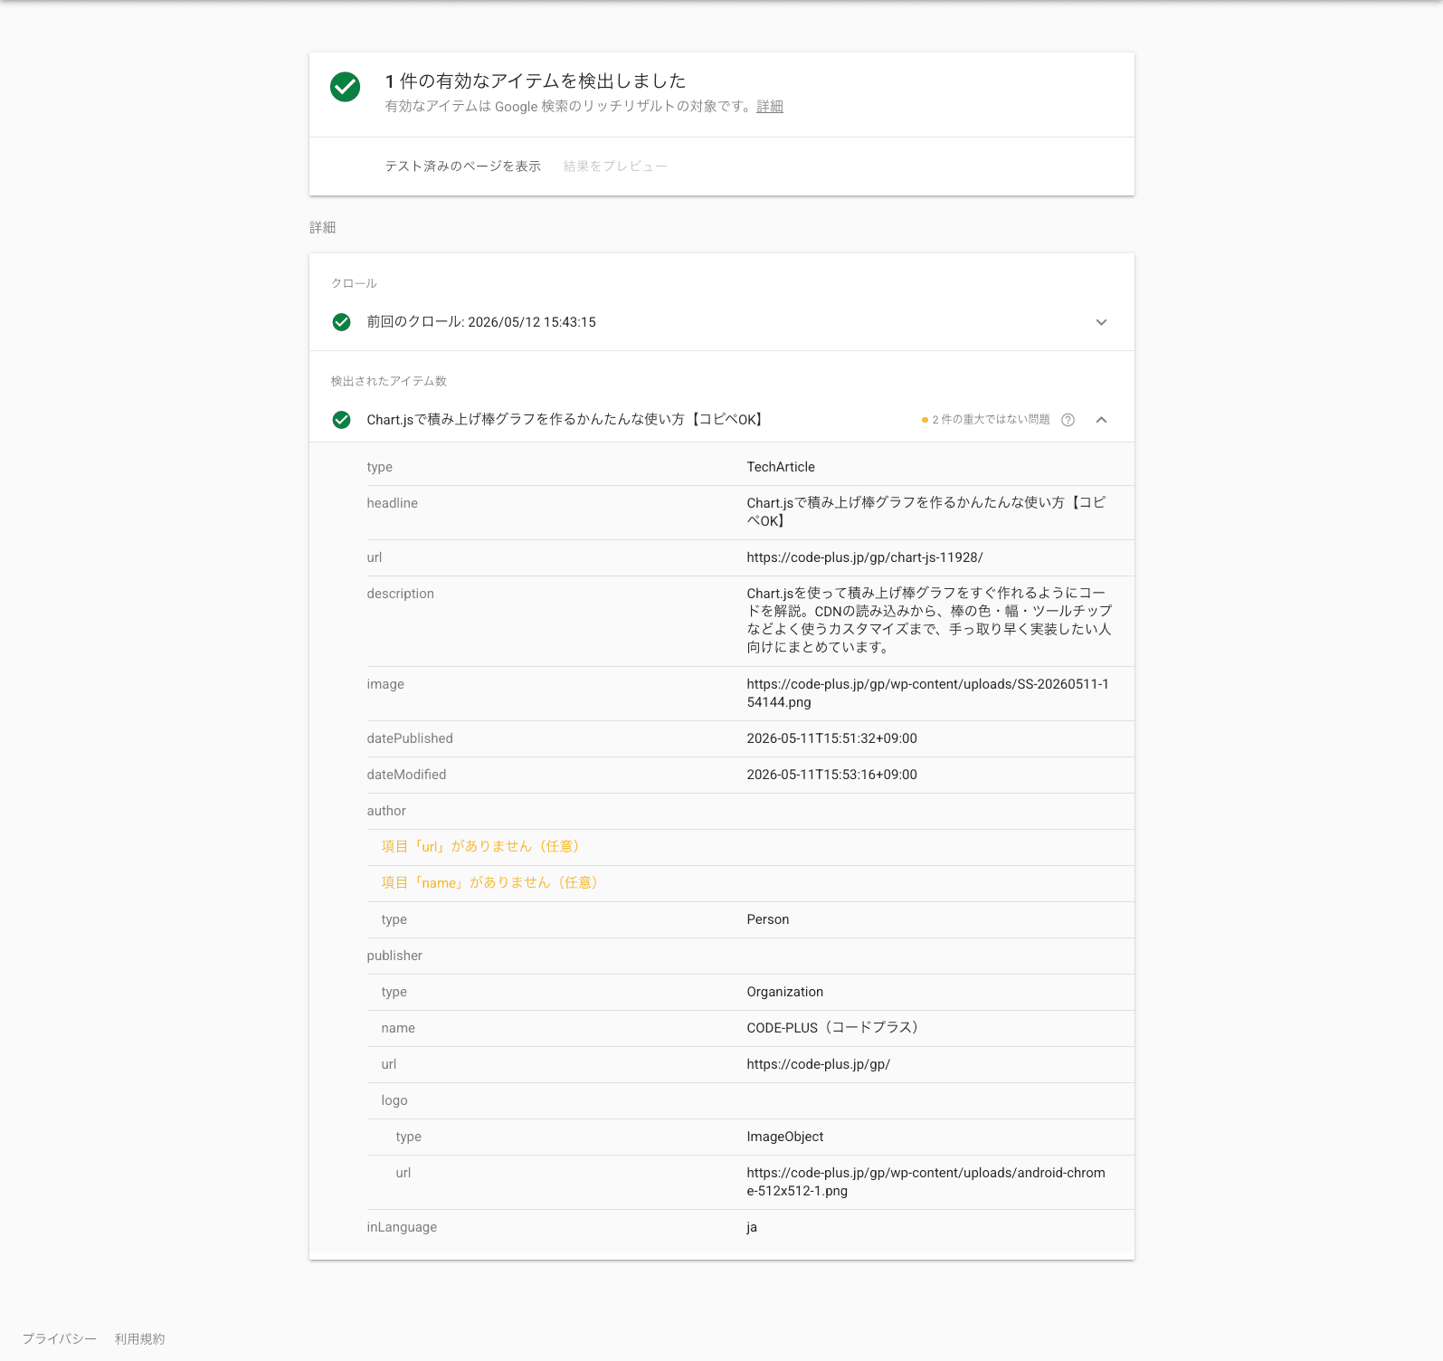Click the Chart.js detected item title
Image resolution: width=1443 pixels, height=1361 pixels.
(567, 420)
